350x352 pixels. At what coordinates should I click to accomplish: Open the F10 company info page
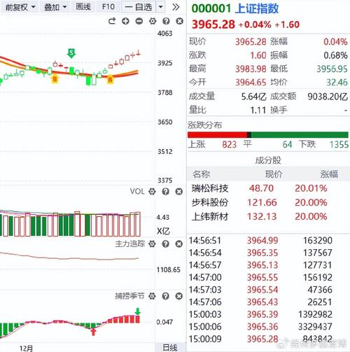point(108,7)
